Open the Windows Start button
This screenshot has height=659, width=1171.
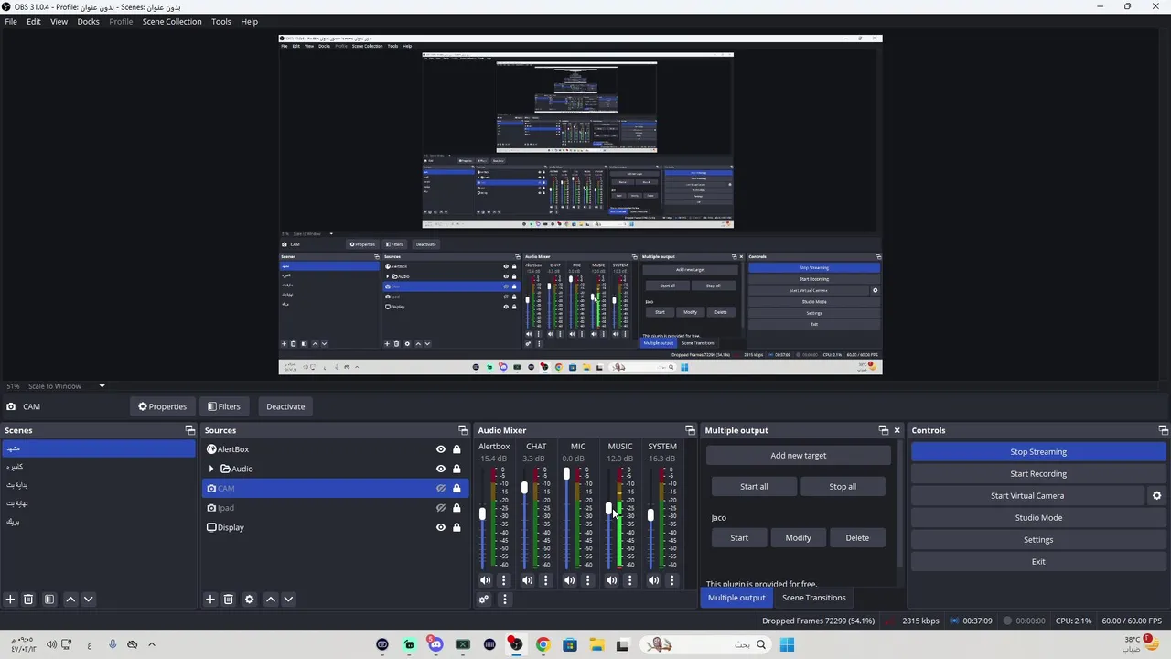pyautogui.click(x=787, y=645)
